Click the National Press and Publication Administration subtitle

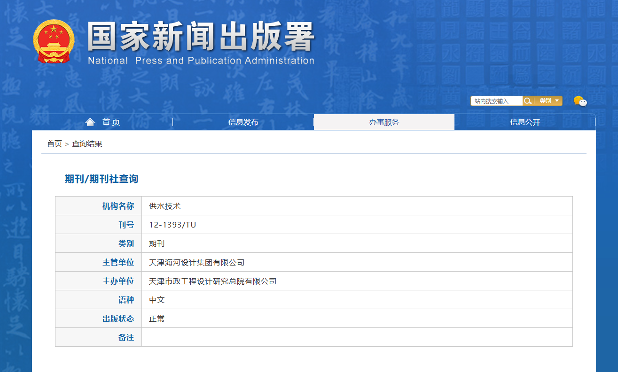pos(201,61)
